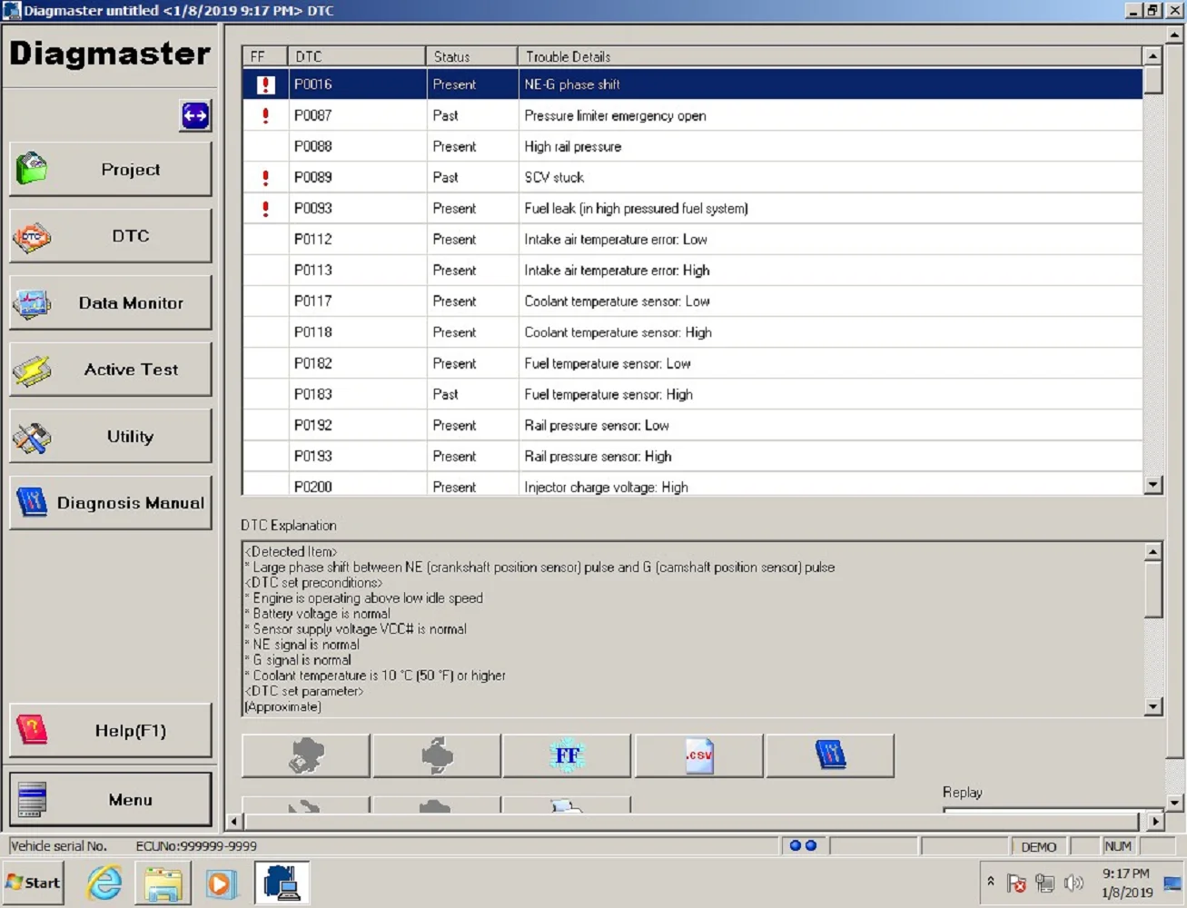Screen dimensions: 1187x908
Task: Select the P0193 Rail pressure sensor: High row
Action: point(692,456)
